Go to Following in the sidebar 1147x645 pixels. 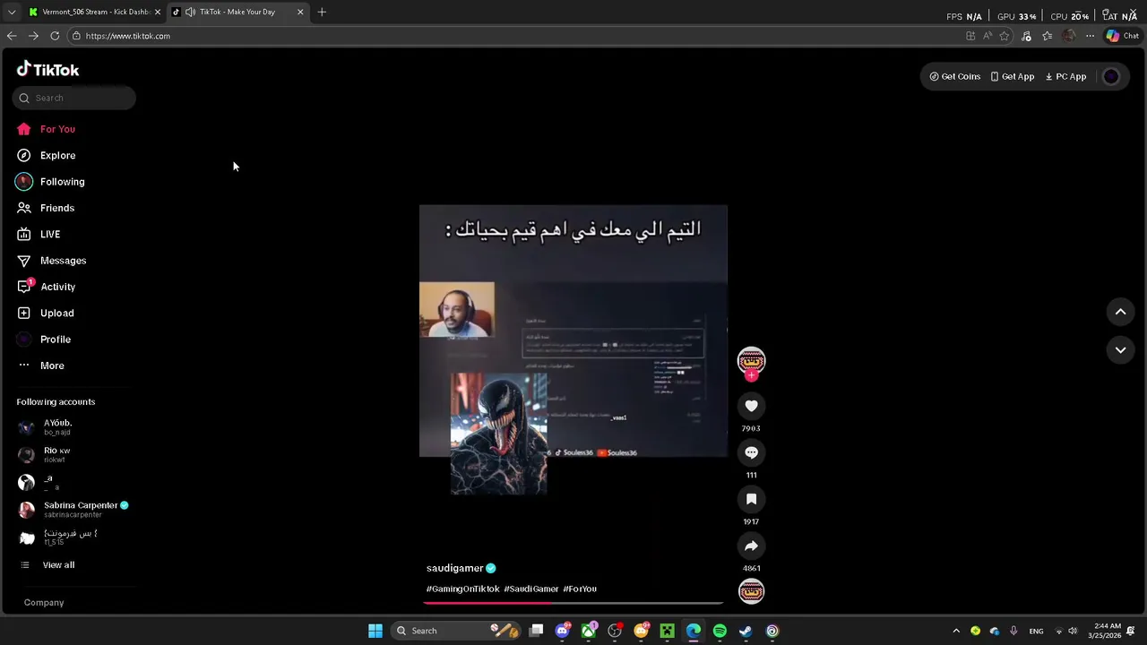[51, 182]
